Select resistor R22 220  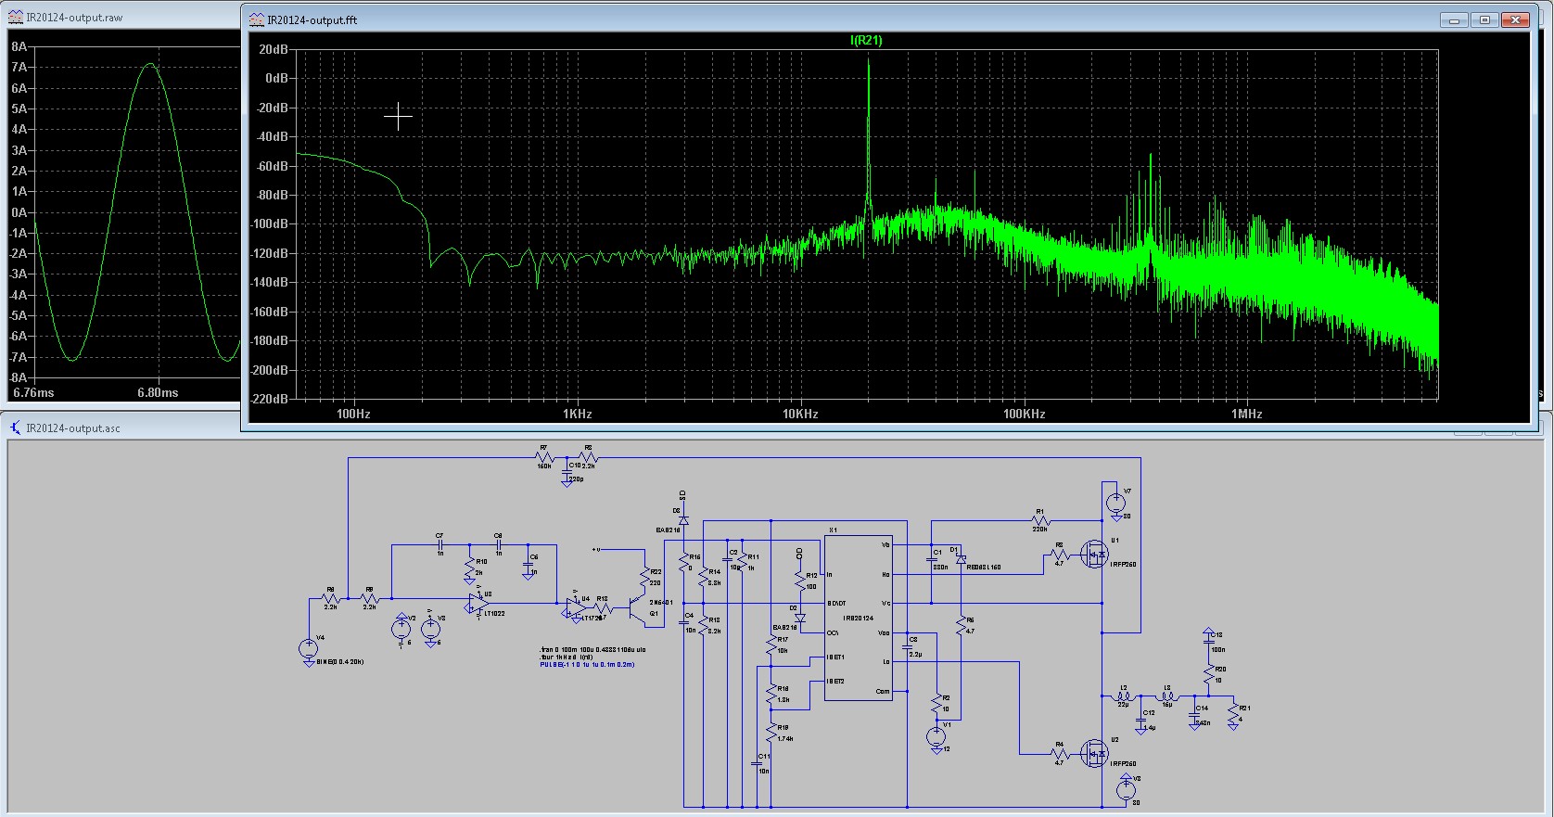(644, 577)
